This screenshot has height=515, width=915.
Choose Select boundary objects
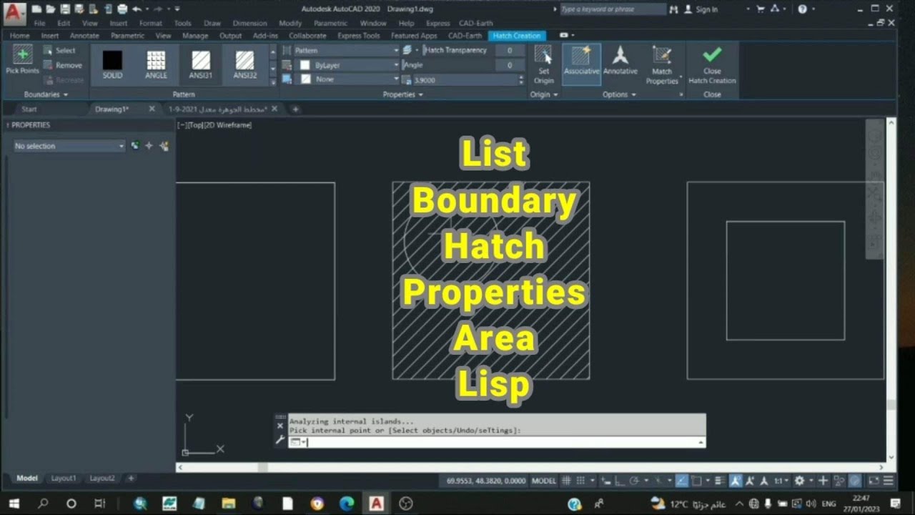click(x=59, y=51)
